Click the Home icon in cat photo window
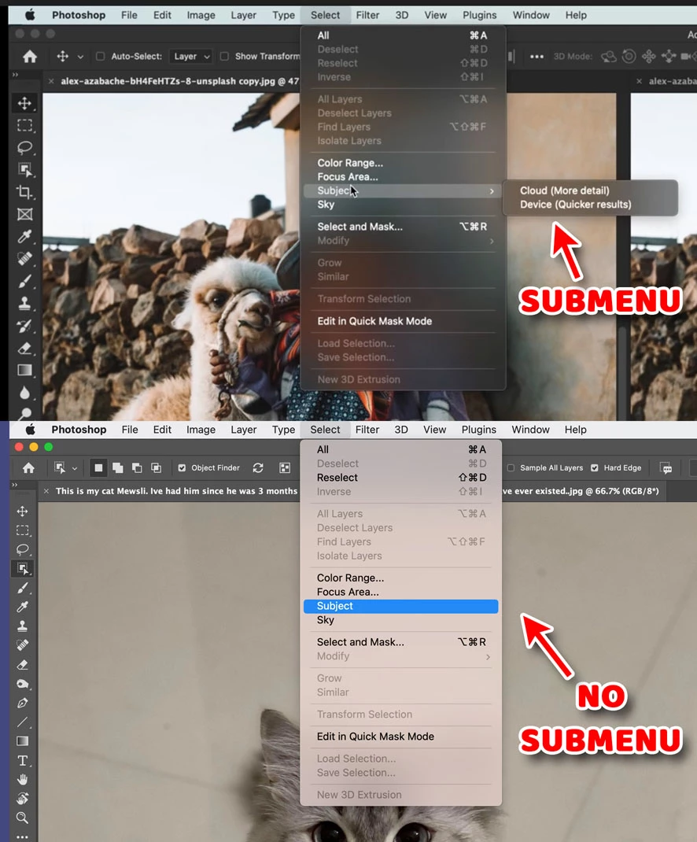The image size is (697, 842). pyautogui.click(x=28, y=467)
